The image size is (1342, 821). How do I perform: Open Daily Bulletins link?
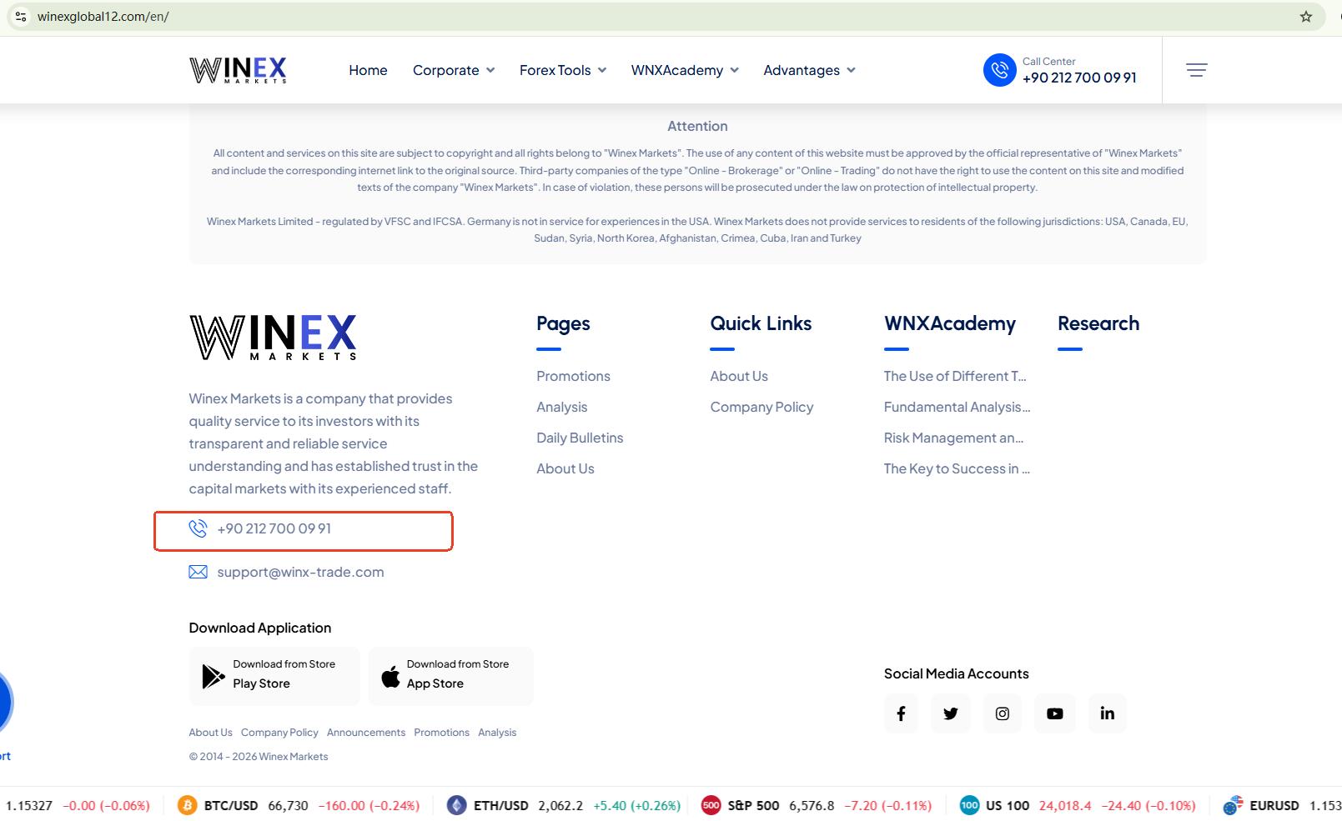pos(580,438)
